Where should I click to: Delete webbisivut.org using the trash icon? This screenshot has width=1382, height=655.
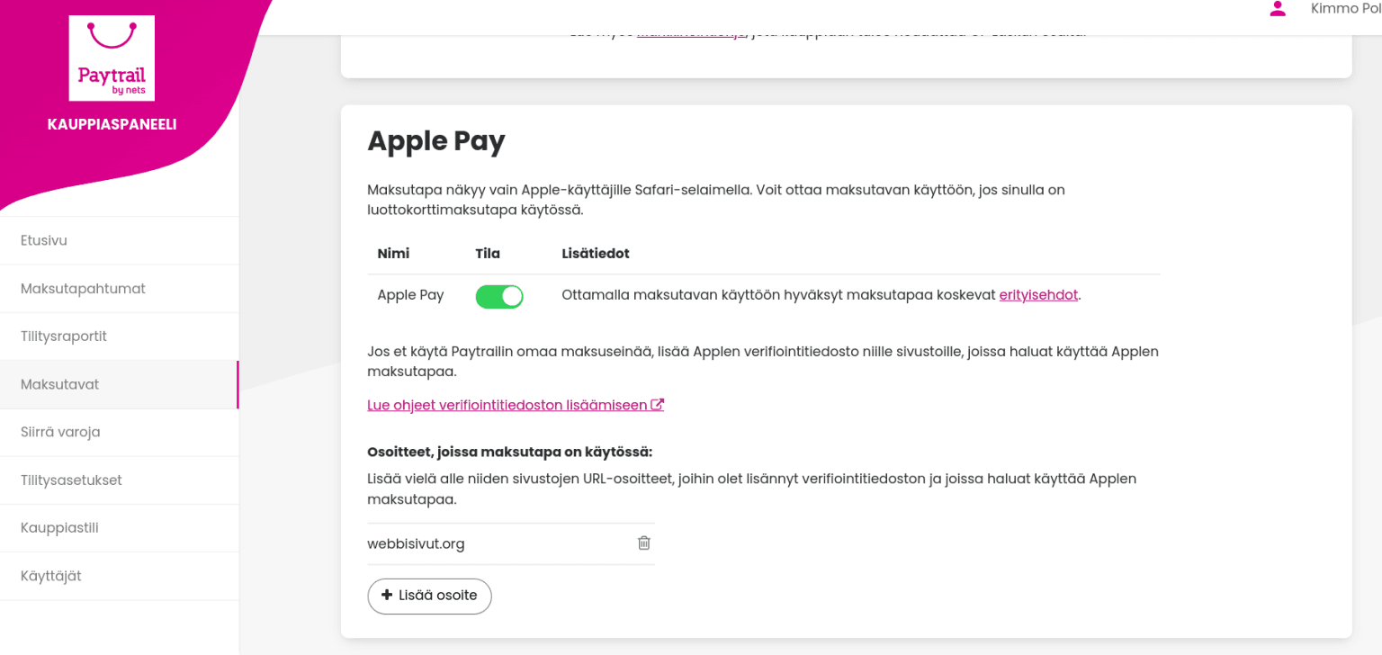pos(643,543)
